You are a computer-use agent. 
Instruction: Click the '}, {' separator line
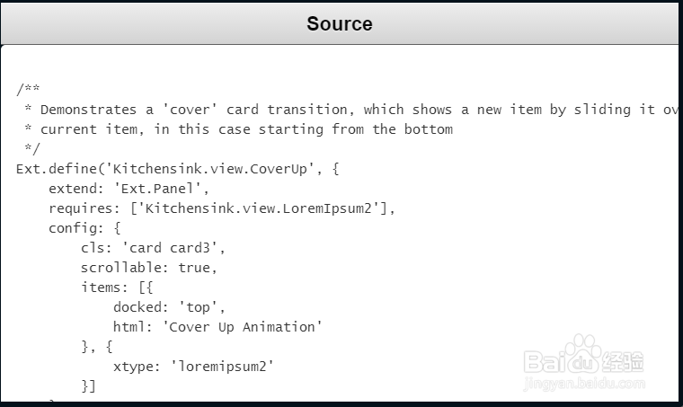point(96,347)
